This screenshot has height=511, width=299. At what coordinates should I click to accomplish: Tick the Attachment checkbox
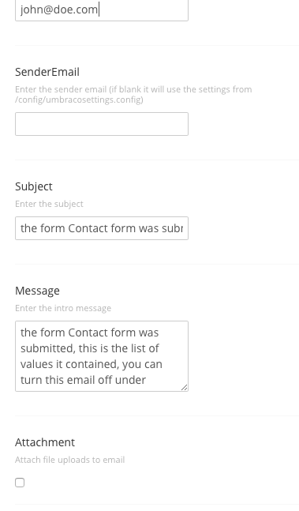20,483
